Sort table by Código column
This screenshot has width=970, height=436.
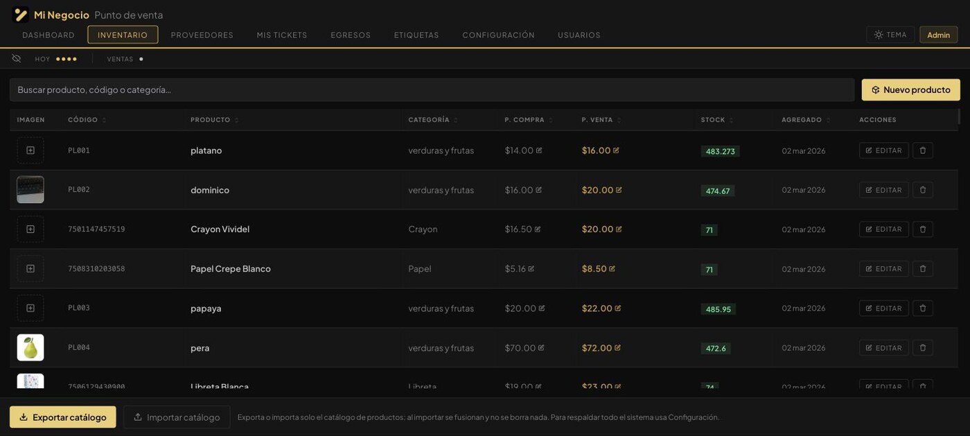87,120
